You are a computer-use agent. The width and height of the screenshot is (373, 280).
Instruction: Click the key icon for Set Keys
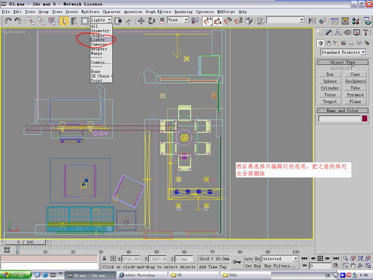pos(238,262)
